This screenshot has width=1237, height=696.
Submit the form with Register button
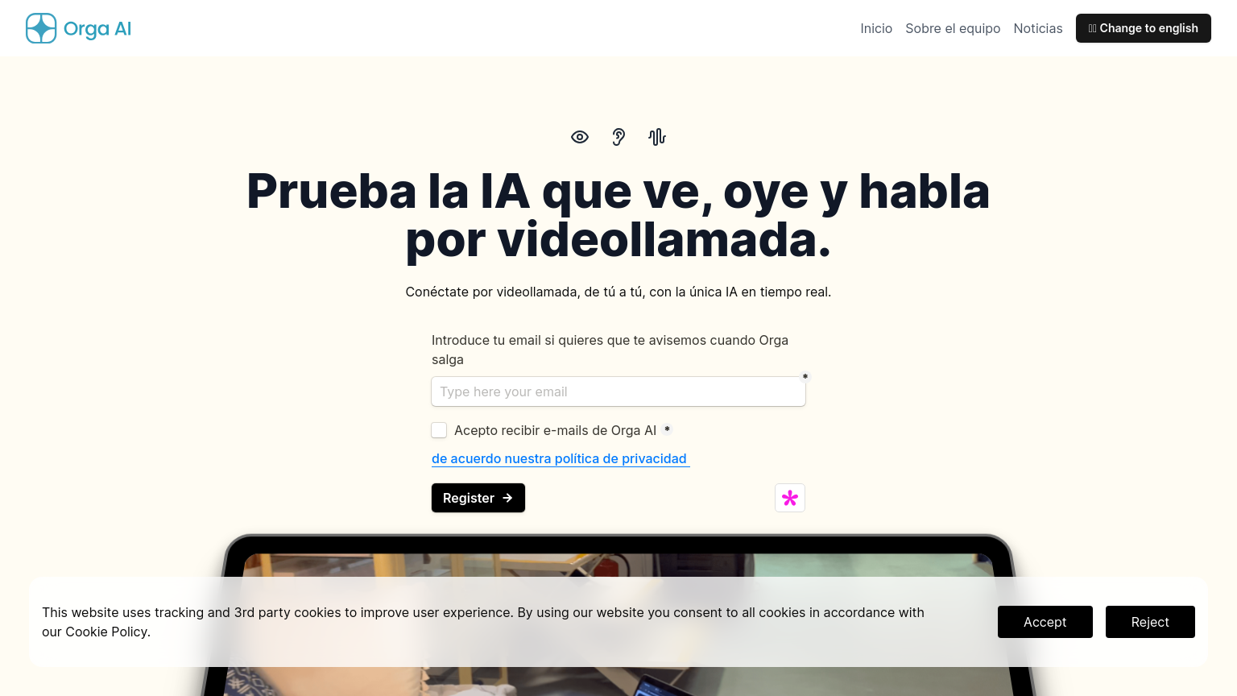[x=478, y=498]
